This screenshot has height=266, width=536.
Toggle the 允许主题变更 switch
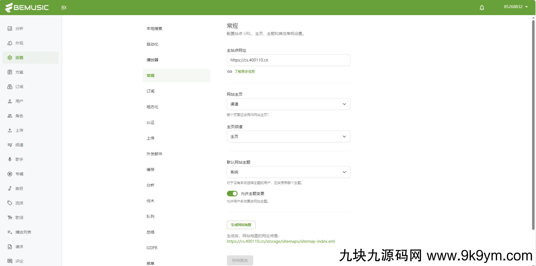pyautogui.click(x=232, y=194)
